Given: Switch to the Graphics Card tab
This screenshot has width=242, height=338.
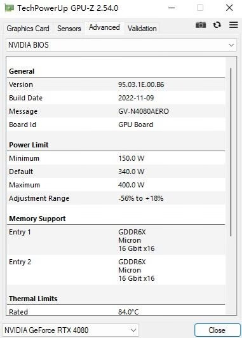Looking at the screenshot, I should point(28,29).
